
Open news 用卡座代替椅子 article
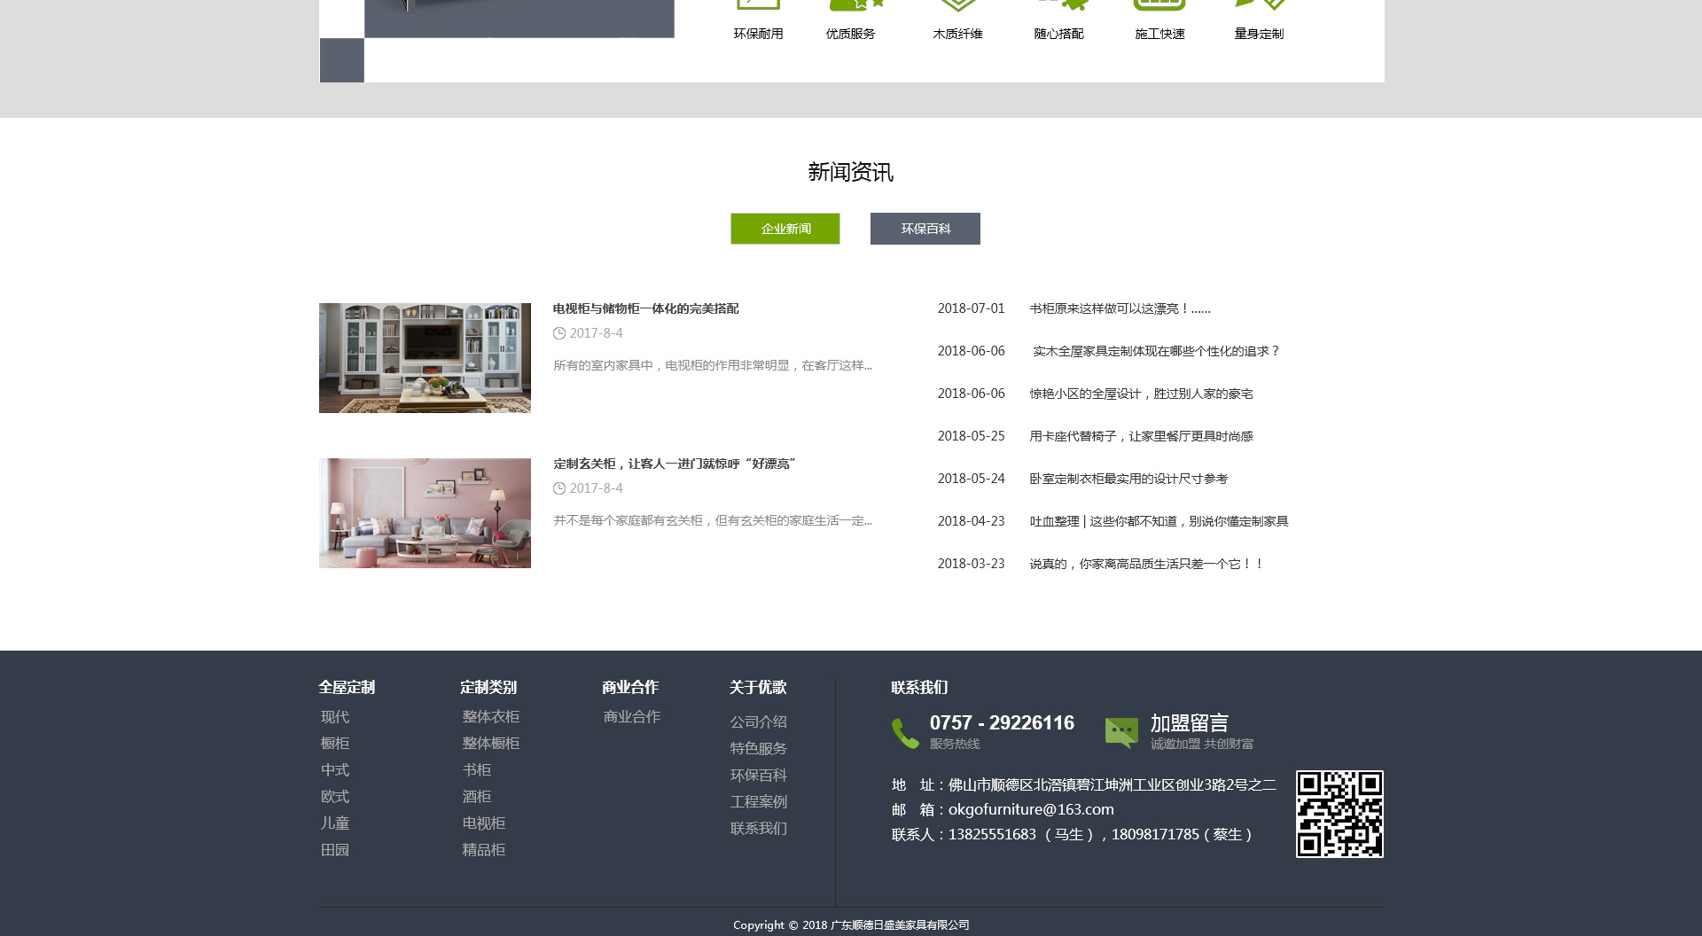coord(1141,436)
